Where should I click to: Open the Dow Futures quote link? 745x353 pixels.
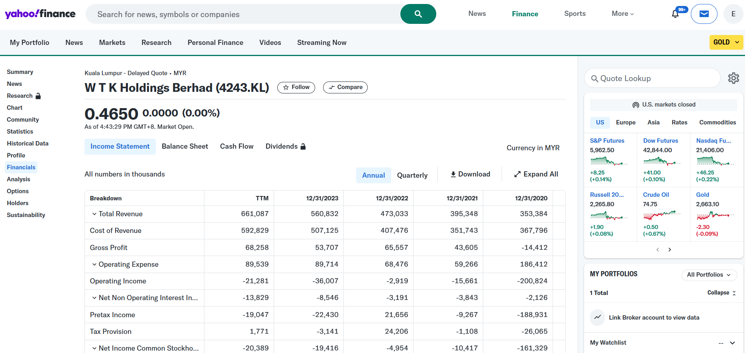[661, 141]
